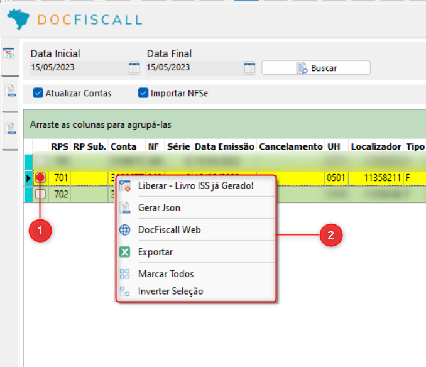Toggle the Atualizar Contas checkbox
The height and width of the screenshot is (367, 426).
38,93
